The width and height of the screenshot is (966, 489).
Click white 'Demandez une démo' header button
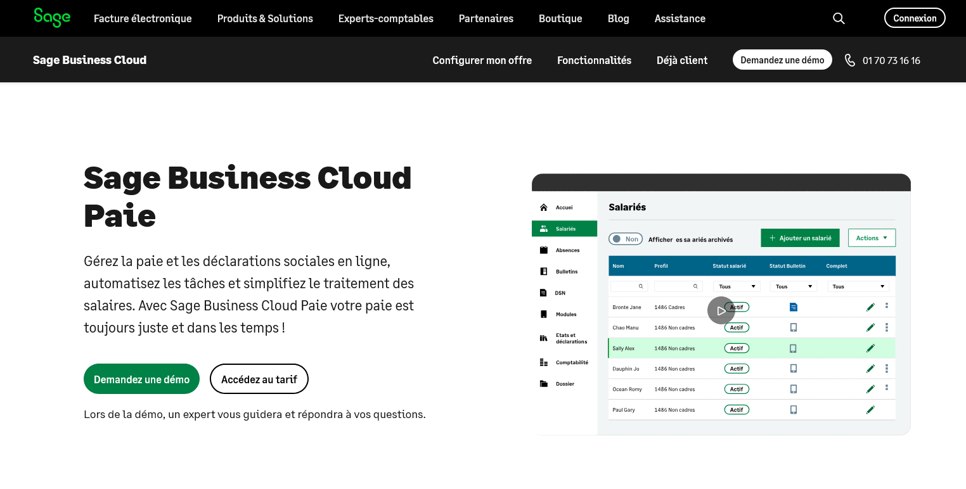pyautogui.click(x=782, y=60)
